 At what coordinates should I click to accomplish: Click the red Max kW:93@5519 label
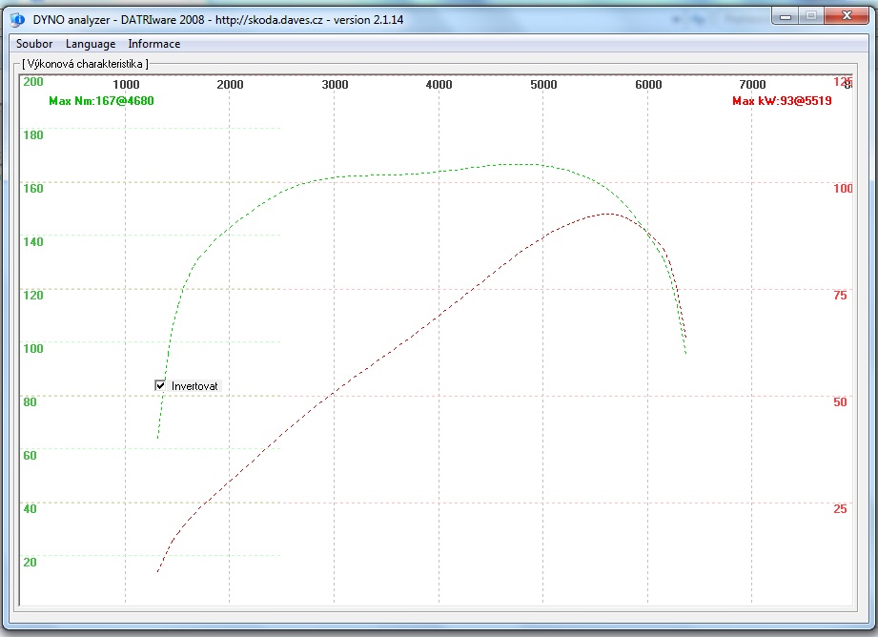pyautogui.click(x=782, y=101)
